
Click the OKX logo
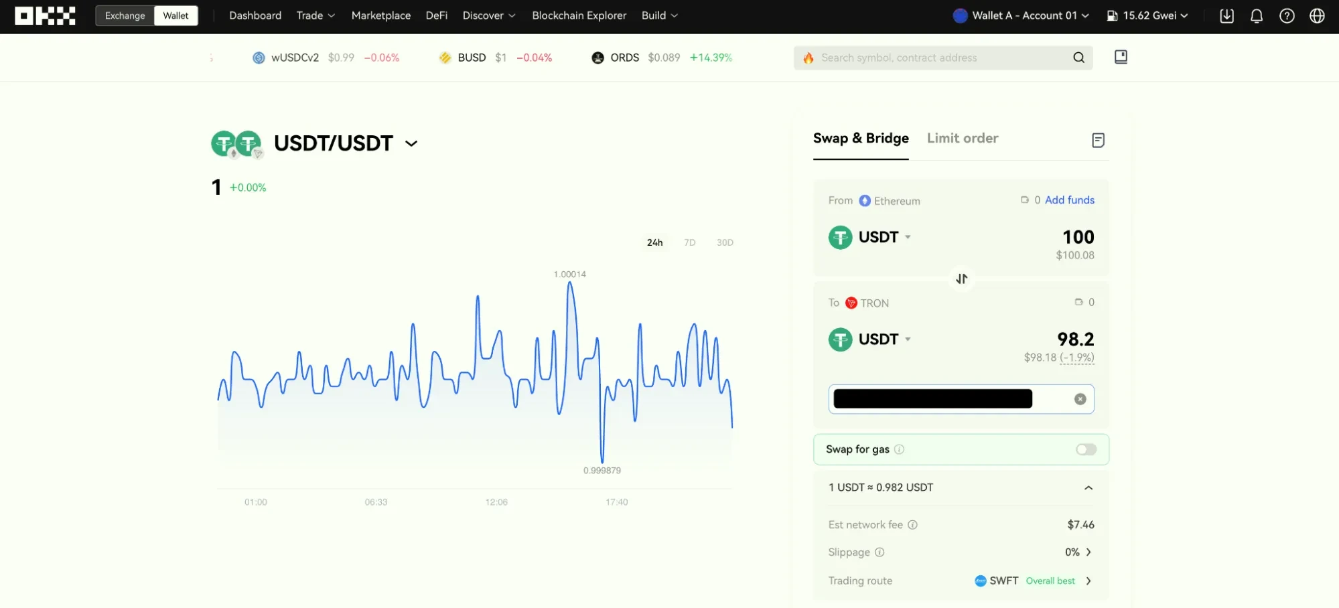pyautogui.click(x=45, y=15)
